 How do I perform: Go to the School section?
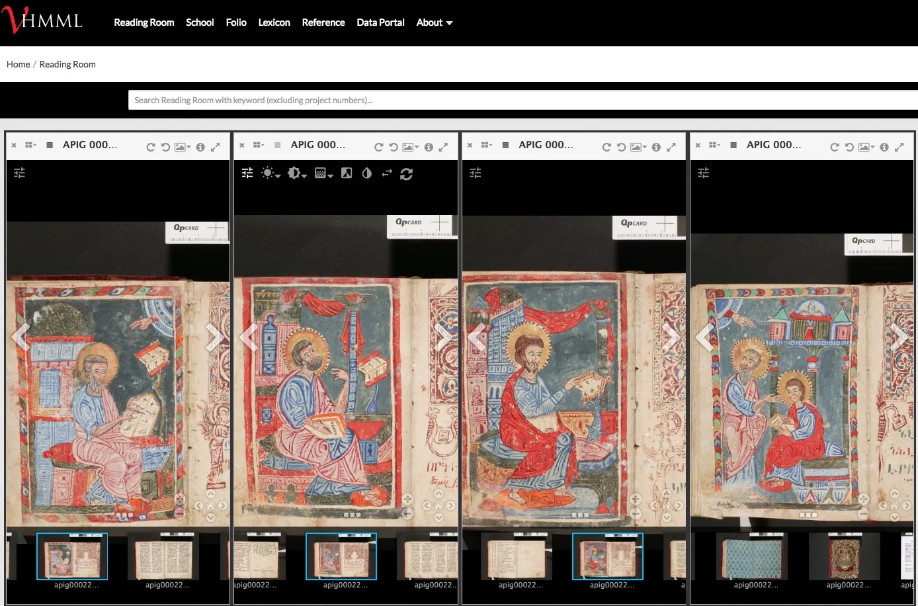click(x=200, y=22)
